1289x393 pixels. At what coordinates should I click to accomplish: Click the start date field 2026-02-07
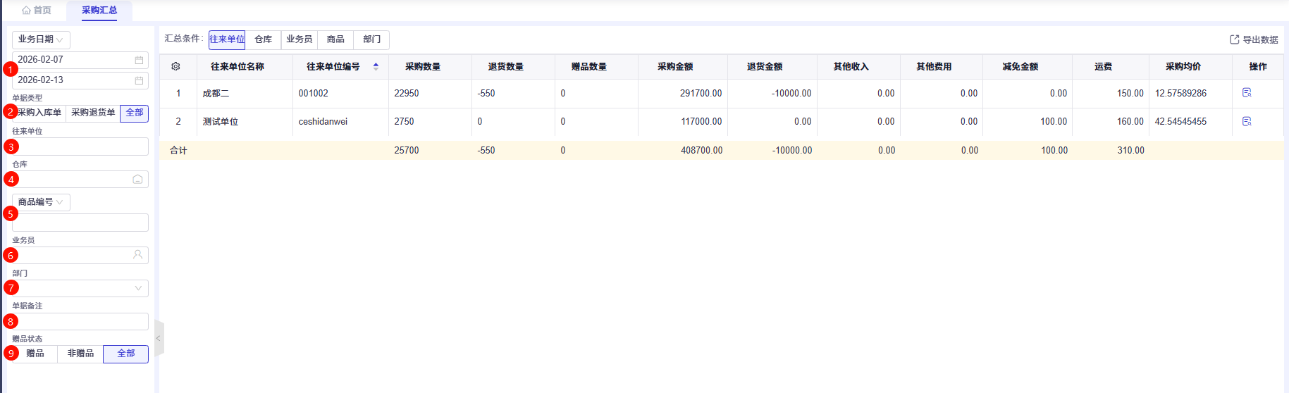pyautogui.click(x=80, y=60)
